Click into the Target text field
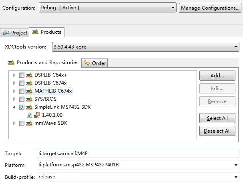The width and height of the screenshot is (243, 186). coord(138,154)
